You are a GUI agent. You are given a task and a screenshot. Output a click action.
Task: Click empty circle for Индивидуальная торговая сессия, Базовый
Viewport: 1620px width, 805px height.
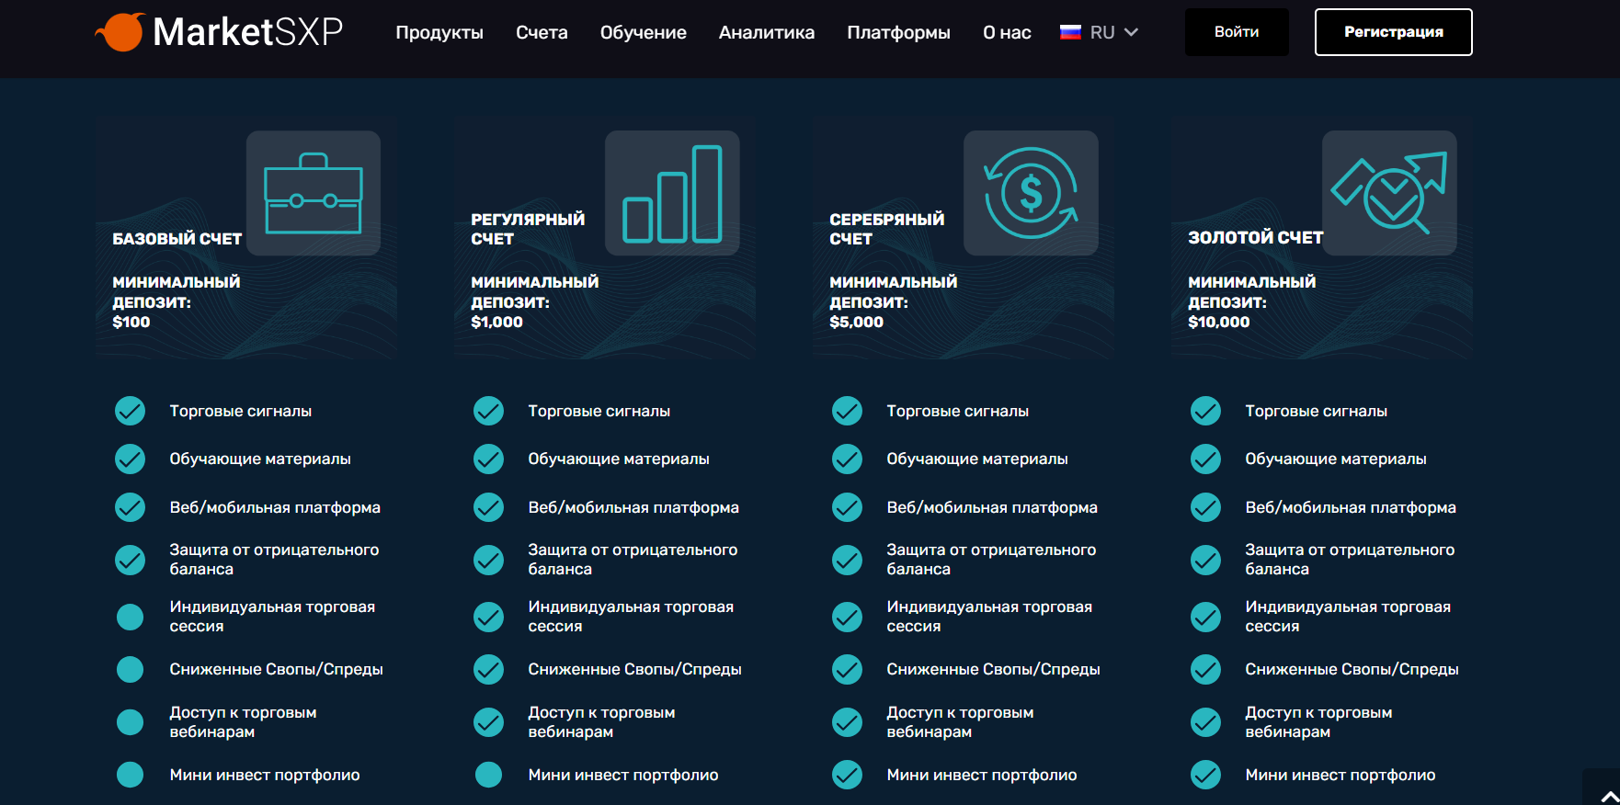point(130,617)
